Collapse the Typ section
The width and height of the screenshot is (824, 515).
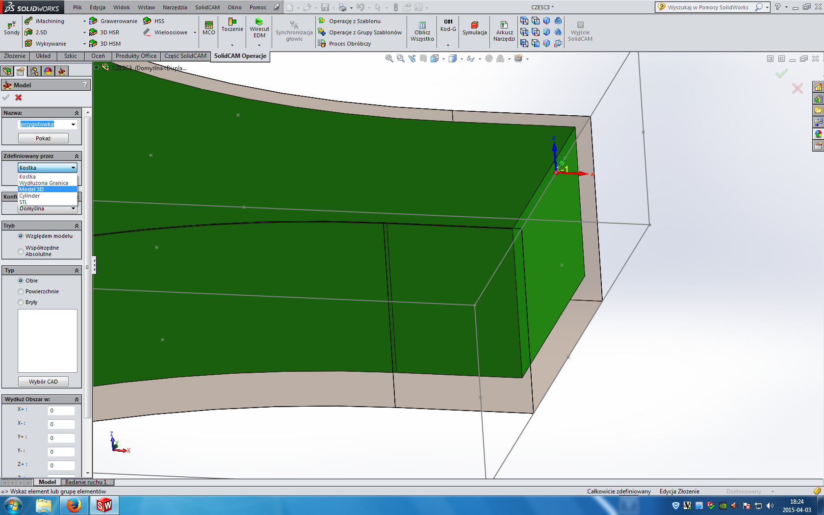coord(77,270)
